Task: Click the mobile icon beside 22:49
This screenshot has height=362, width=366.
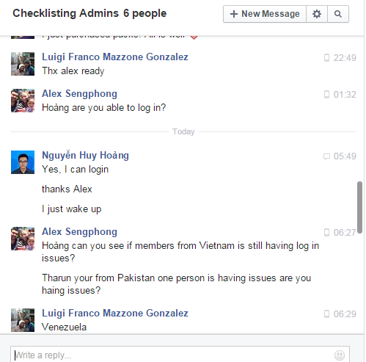Action: click(x=326, y=58)
